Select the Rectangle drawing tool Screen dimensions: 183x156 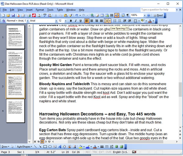[45, 147]
